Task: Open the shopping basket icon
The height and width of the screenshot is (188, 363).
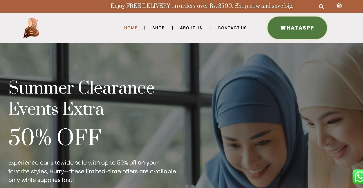Action: pyautogui.click(x=339, y=5)
